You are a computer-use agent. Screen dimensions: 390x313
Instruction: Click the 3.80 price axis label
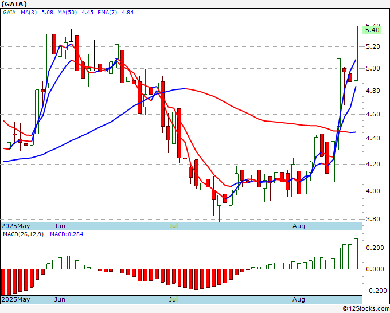coord(373,220)
